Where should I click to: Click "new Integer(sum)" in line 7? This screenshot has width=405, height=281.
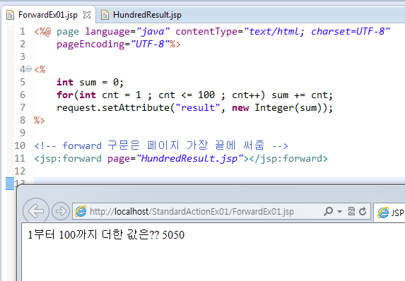[x=278, y=107]
